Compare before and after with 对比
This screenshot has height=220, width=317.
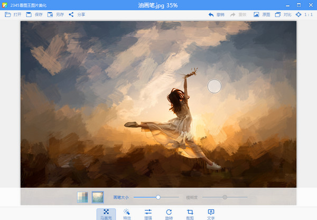(x=283, y=14)
